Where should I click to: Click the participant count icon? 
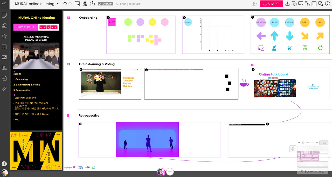tap(255, 4)
